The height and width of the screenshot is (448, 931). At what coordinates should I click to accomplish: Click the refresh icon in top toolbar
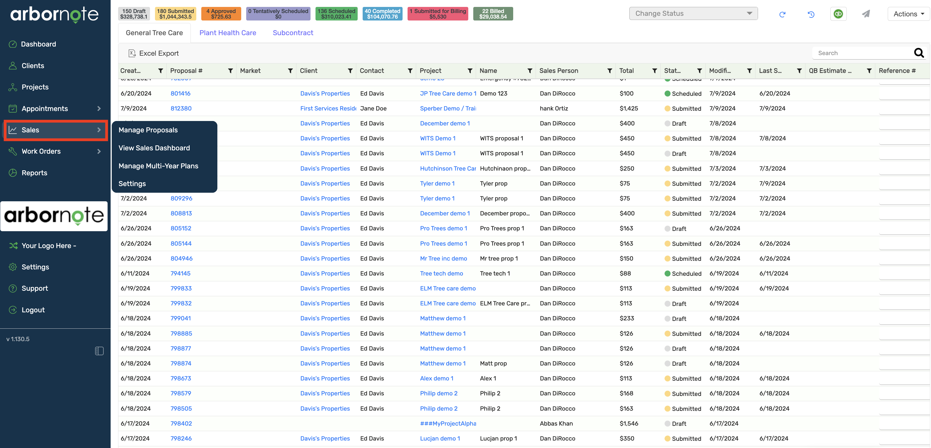(x=782, y=14)
